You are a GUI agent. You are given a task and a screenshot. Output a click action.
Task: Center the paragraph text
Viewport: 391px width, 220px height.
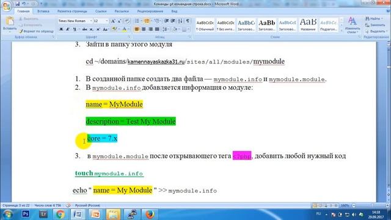coord(144,29)
